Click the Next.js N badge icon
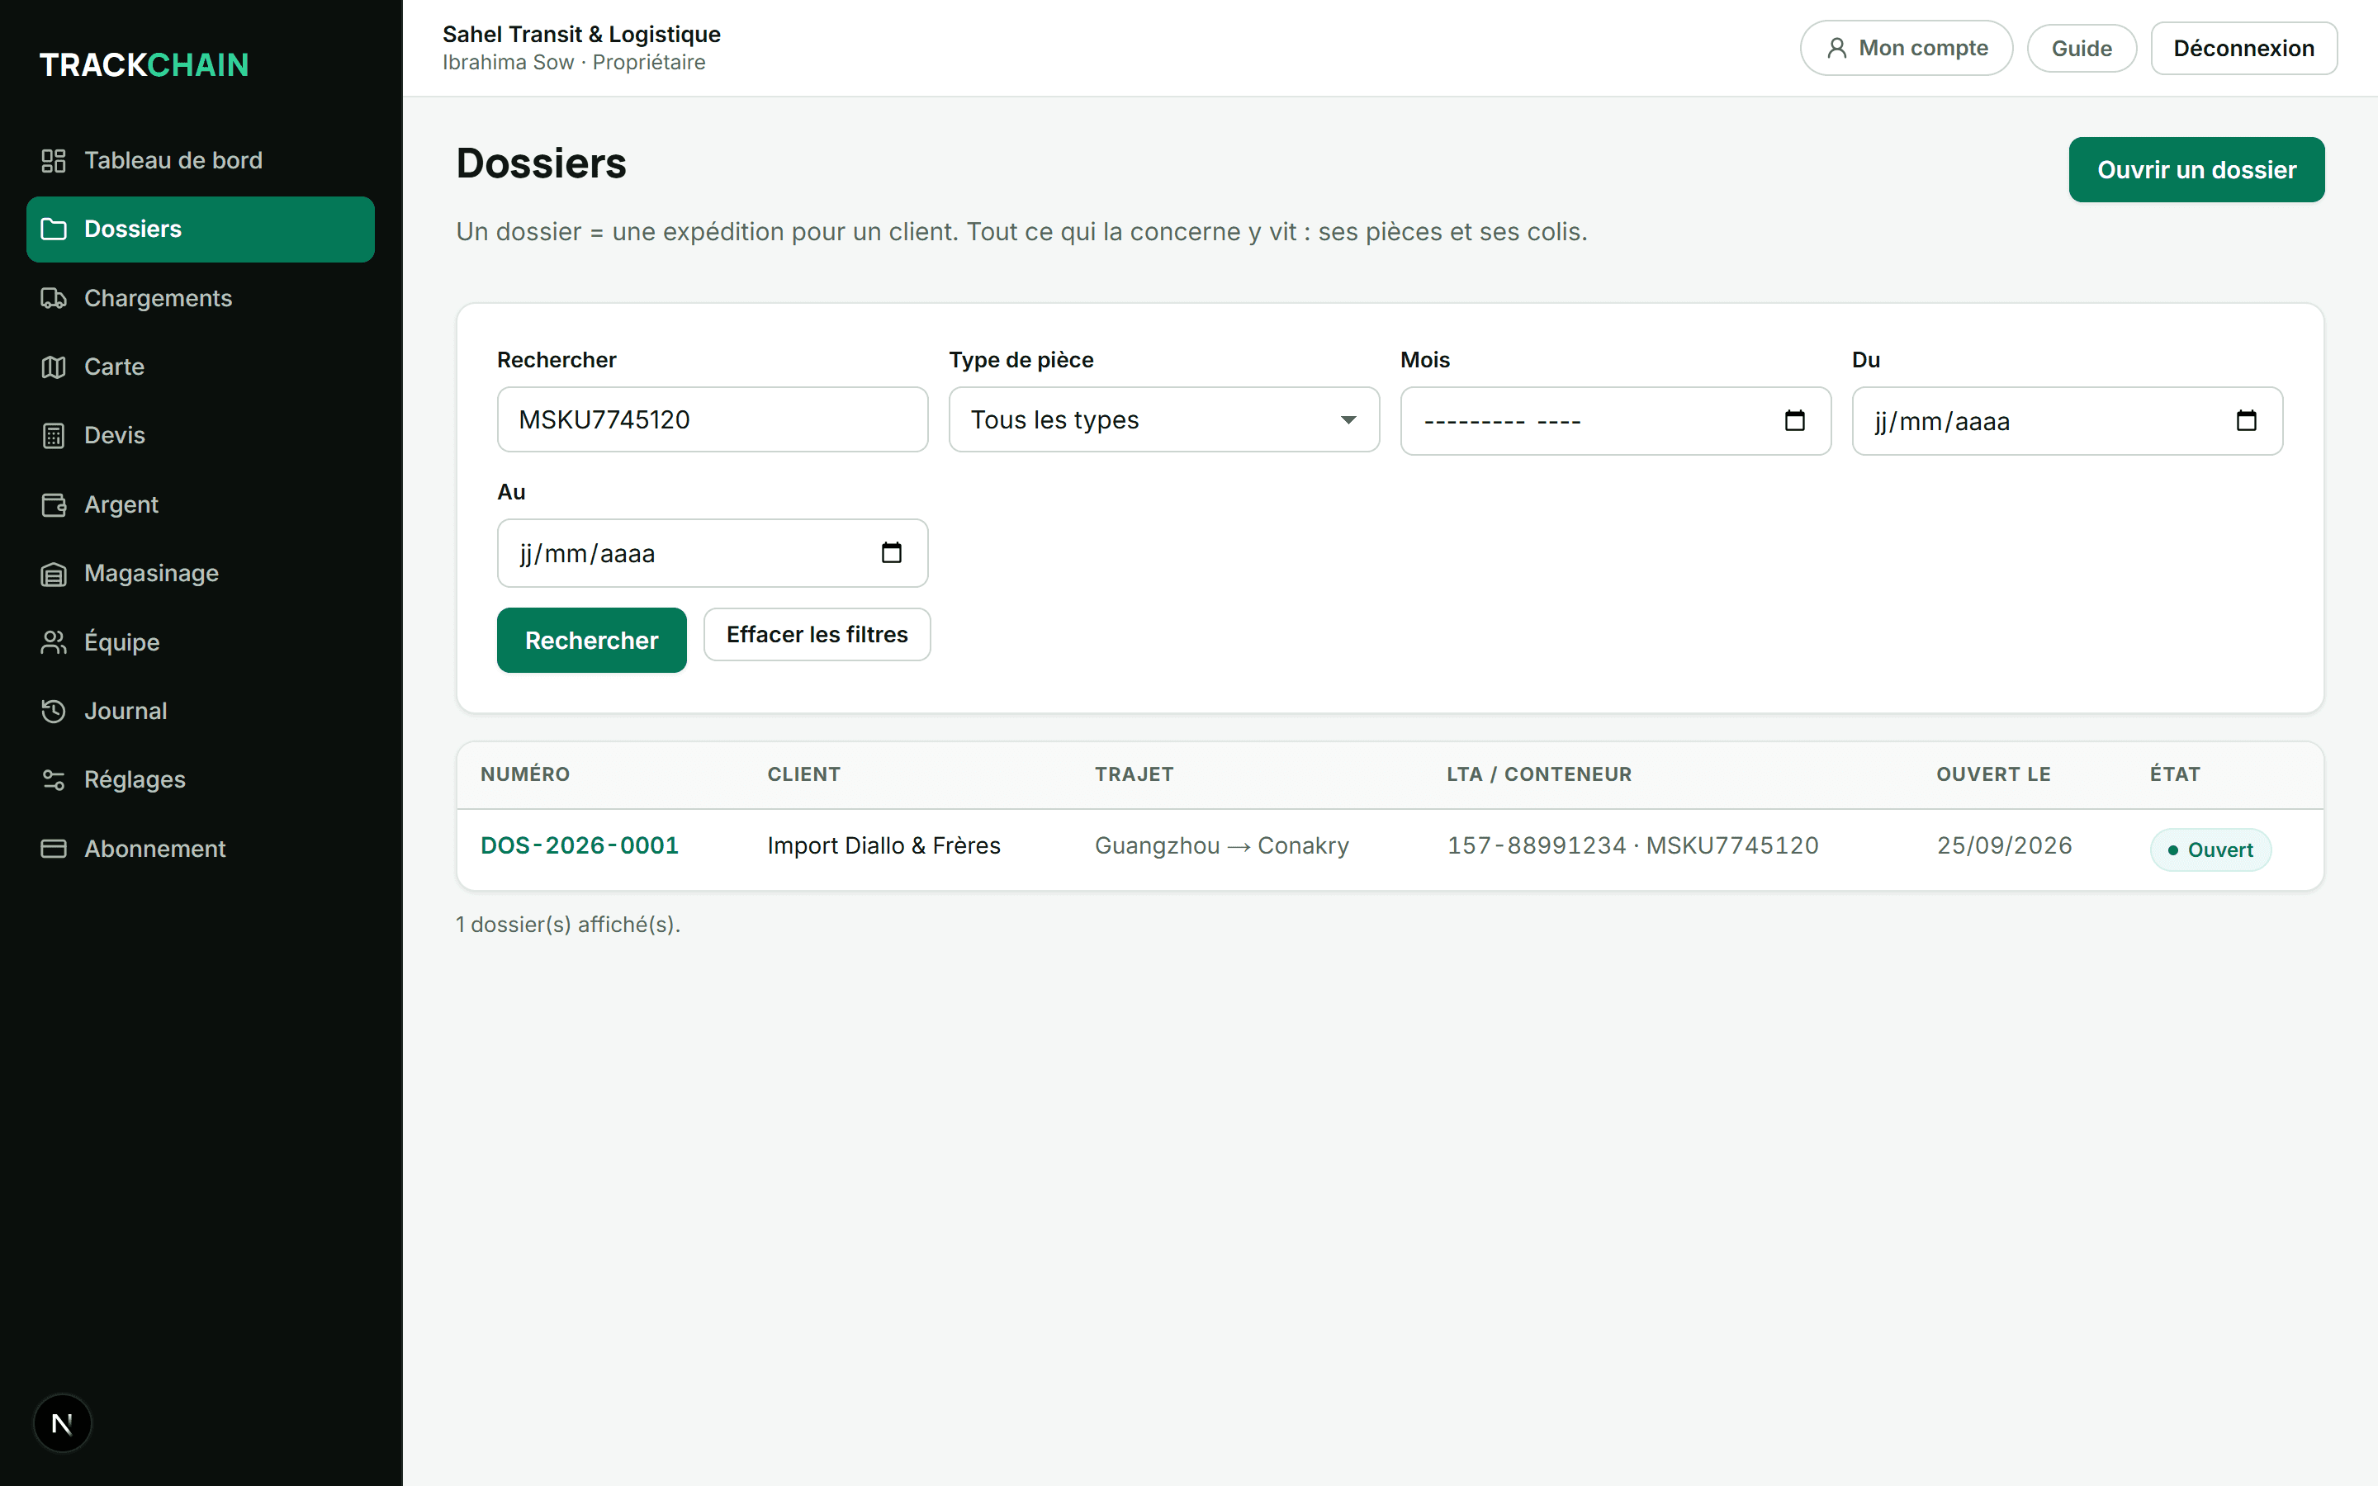Image resolution: width=2378 pixels, height=1486 pixels. [62, 1423]
